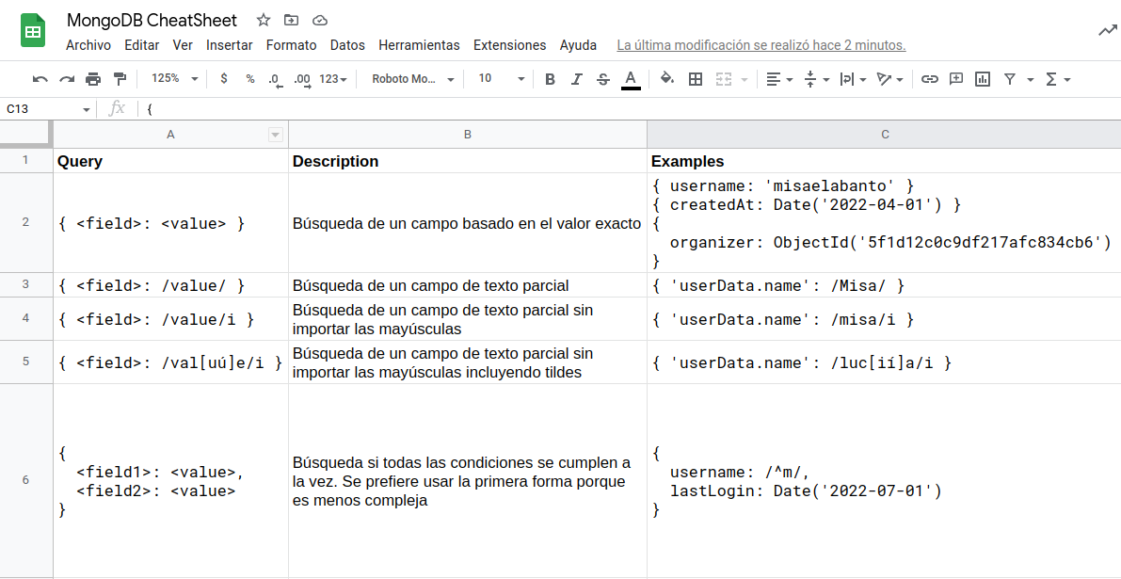The height and width of the screenshot is (579, 1121).
Task: Toggle Italic formatting
Action: [x=577, y=79]
